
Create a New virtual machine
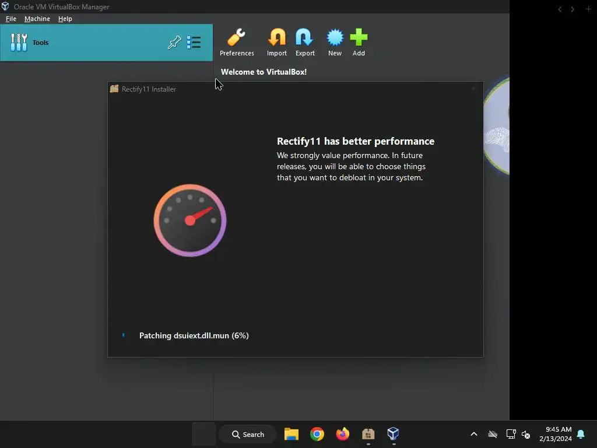tap(335, 43)
